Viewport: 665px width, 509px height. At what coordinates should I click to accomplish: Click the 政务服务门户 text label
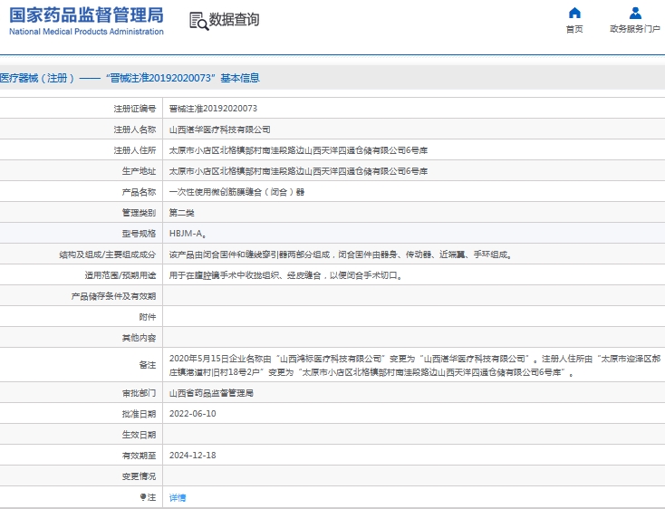pos(635,29)
